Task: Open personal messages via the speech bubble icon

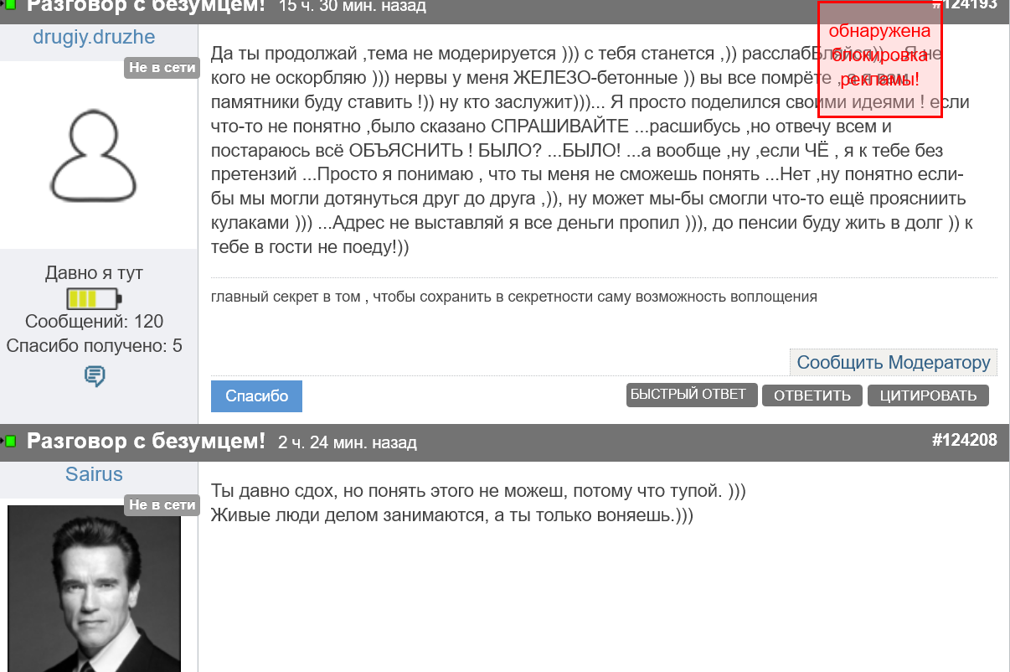Action: click(x=95, y=377)
